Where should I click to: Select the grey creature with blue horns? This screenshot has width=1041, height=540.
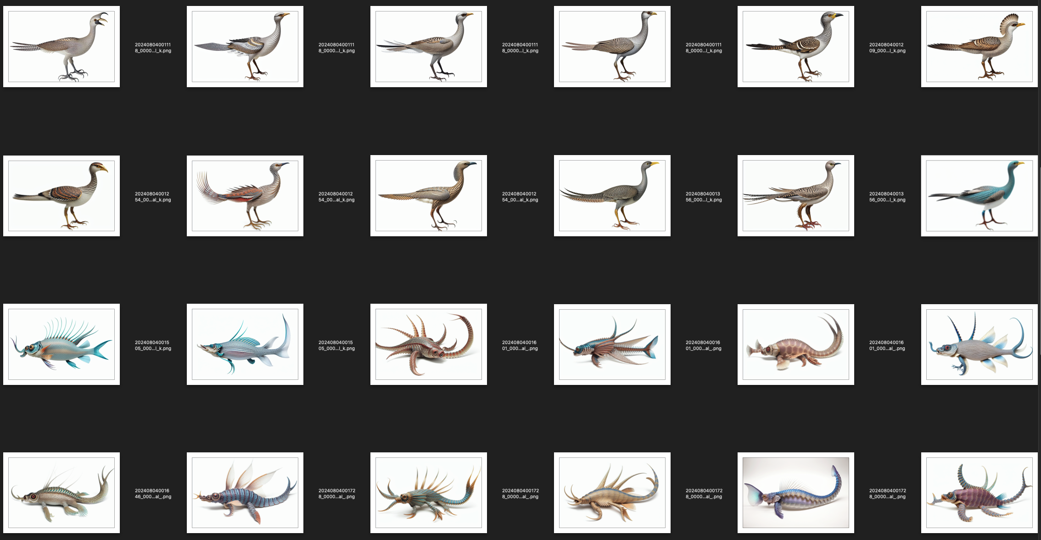pos(979,344)
